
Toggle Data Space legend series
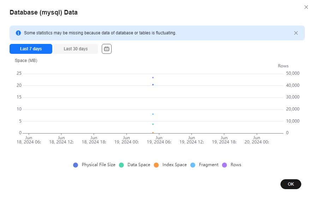click(x=135, y=165)
